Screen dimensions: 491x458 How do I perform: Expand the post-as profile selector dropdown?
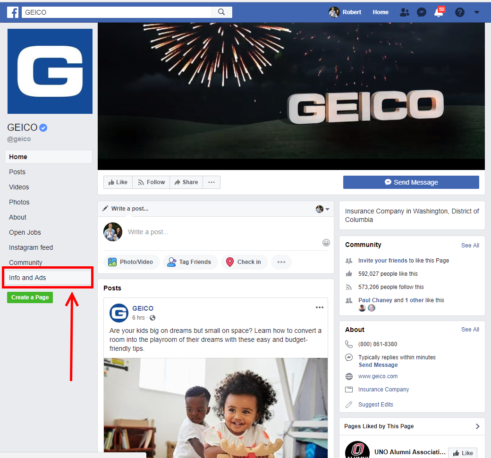coord(323,209)
